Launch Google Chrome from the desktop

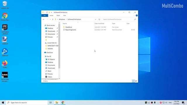coord(5,17)
